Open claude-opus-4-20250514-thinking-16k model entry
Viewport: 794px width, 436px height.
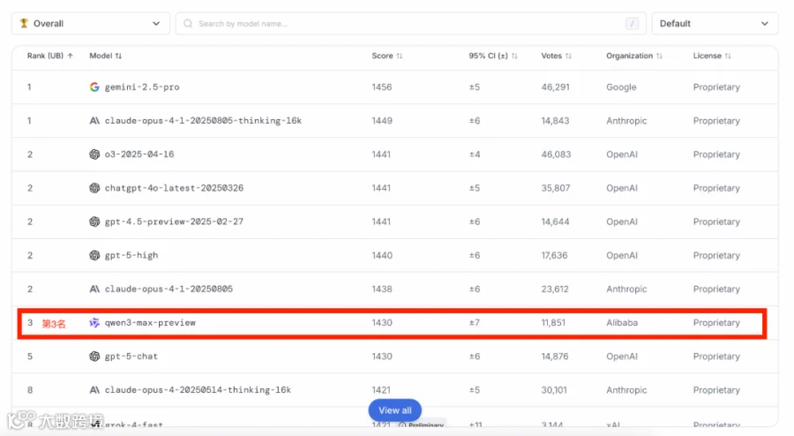[198, 390]
